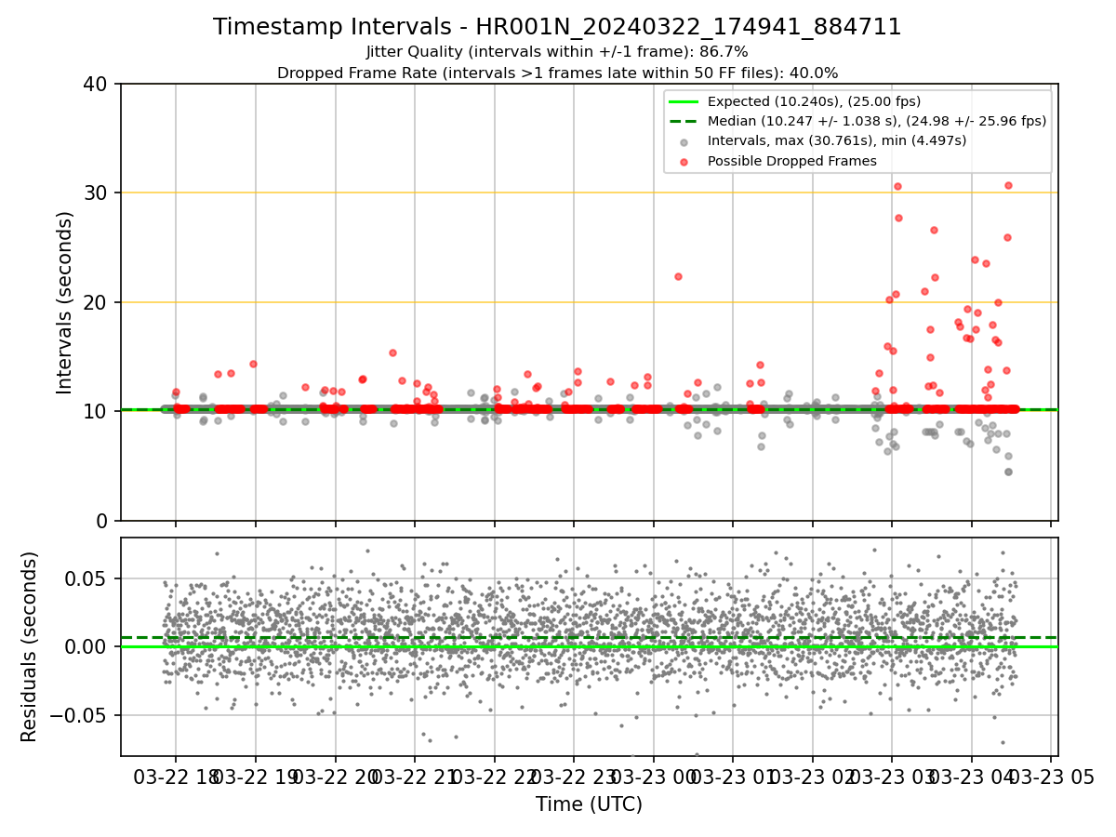Click the solid green line sample in legend
Image resolution: width=1116 pixels, height=837 pixels.
pyautogui.click(x=684, y=101)
